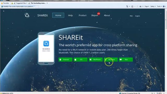Screen dimensions: 167x94
Task: Open the Help navigation item
Action: pos(70,15)
